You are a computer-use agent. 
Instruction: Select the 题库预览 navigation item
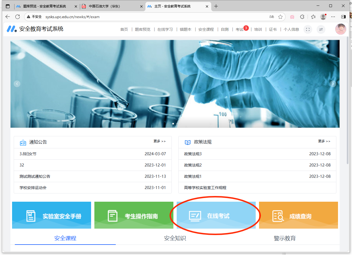143,29
